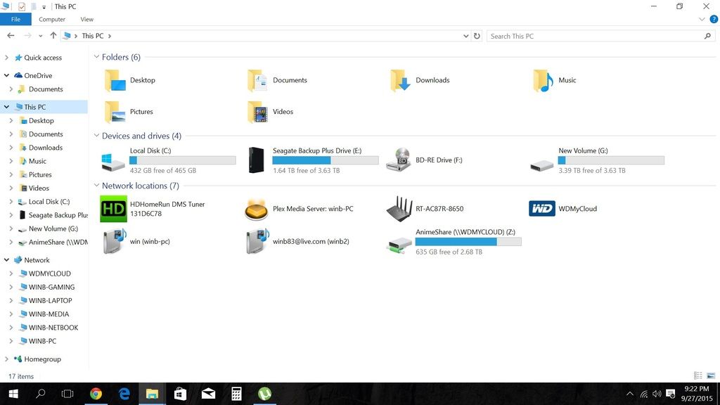Select the BD-RE Drive (F:) icon
Image resolution: width=720 pixels, height=405 pixels.
(x=399, y=160)
